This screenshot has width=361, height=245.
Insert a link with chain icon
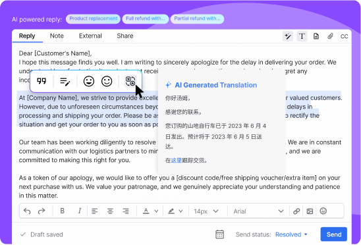pyautogui.click(x=296, y=211)
